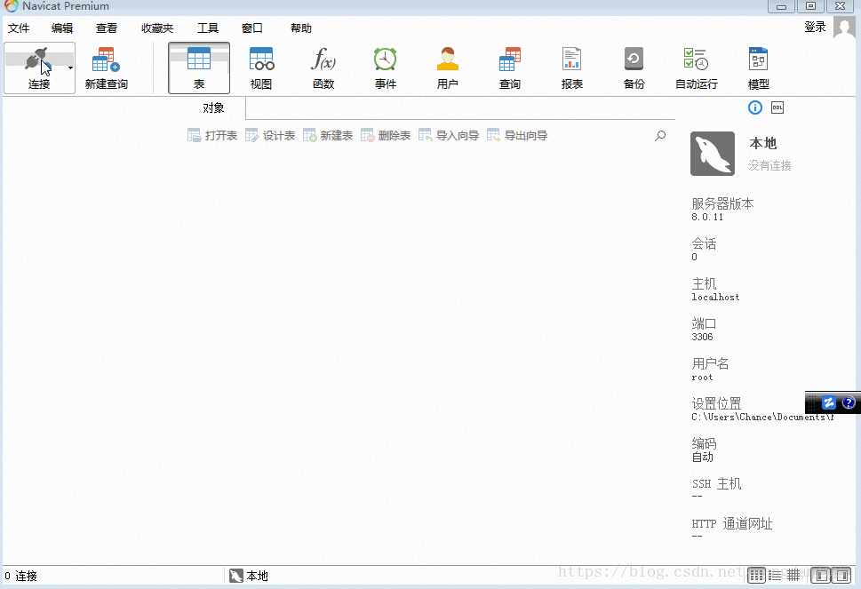
Task: Open the Backup (备份) section
Action: 634,68
